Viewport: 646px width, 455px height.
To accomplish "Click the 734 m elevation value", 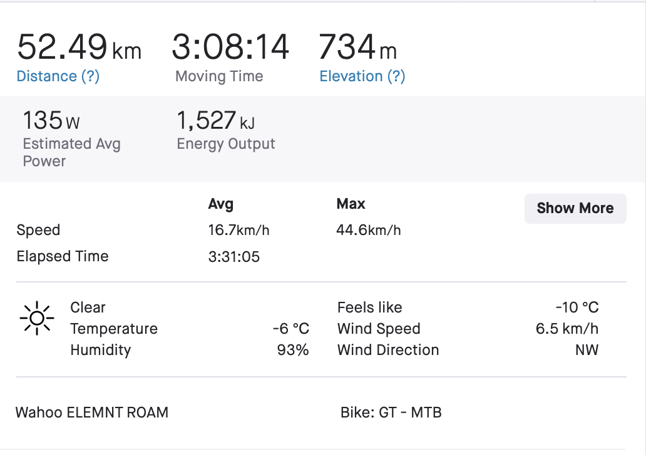I will click(357, 47).
